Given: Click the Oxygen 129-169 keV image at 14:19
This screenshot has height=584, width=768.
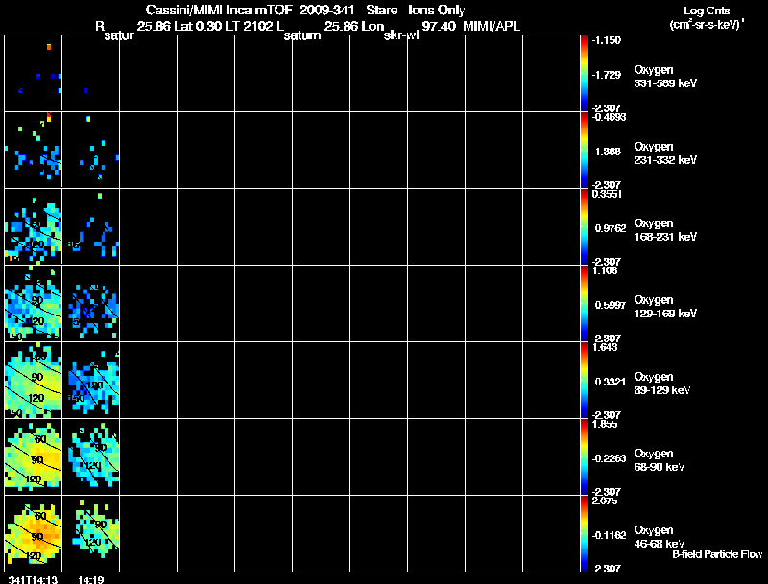Looking at the screenshot, I should pyautogui.click(x=90, y=304).
